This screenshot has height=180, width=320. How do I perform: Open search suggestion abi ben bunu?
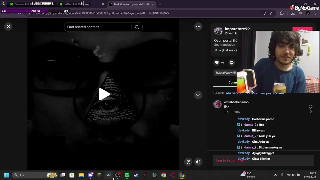(x=255, y=93)
